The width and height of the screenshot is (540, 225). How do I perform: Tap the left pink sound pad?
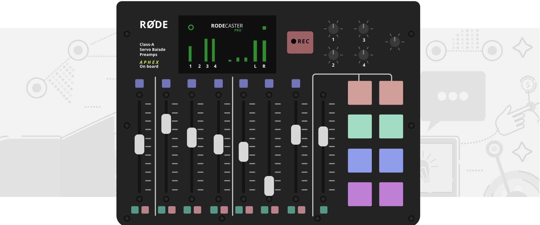360,93
